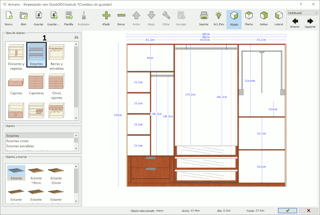Toggle Act./Des lightbulb button
This screenshot has height=215, width=320.
219,19
